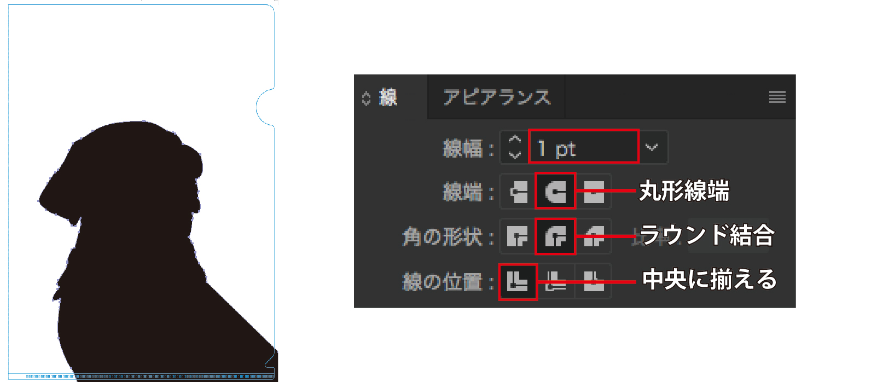Viewport: 877px width, 382px height.
Task: Select the bevel join corner icon
Action: (x=593, y=236)
